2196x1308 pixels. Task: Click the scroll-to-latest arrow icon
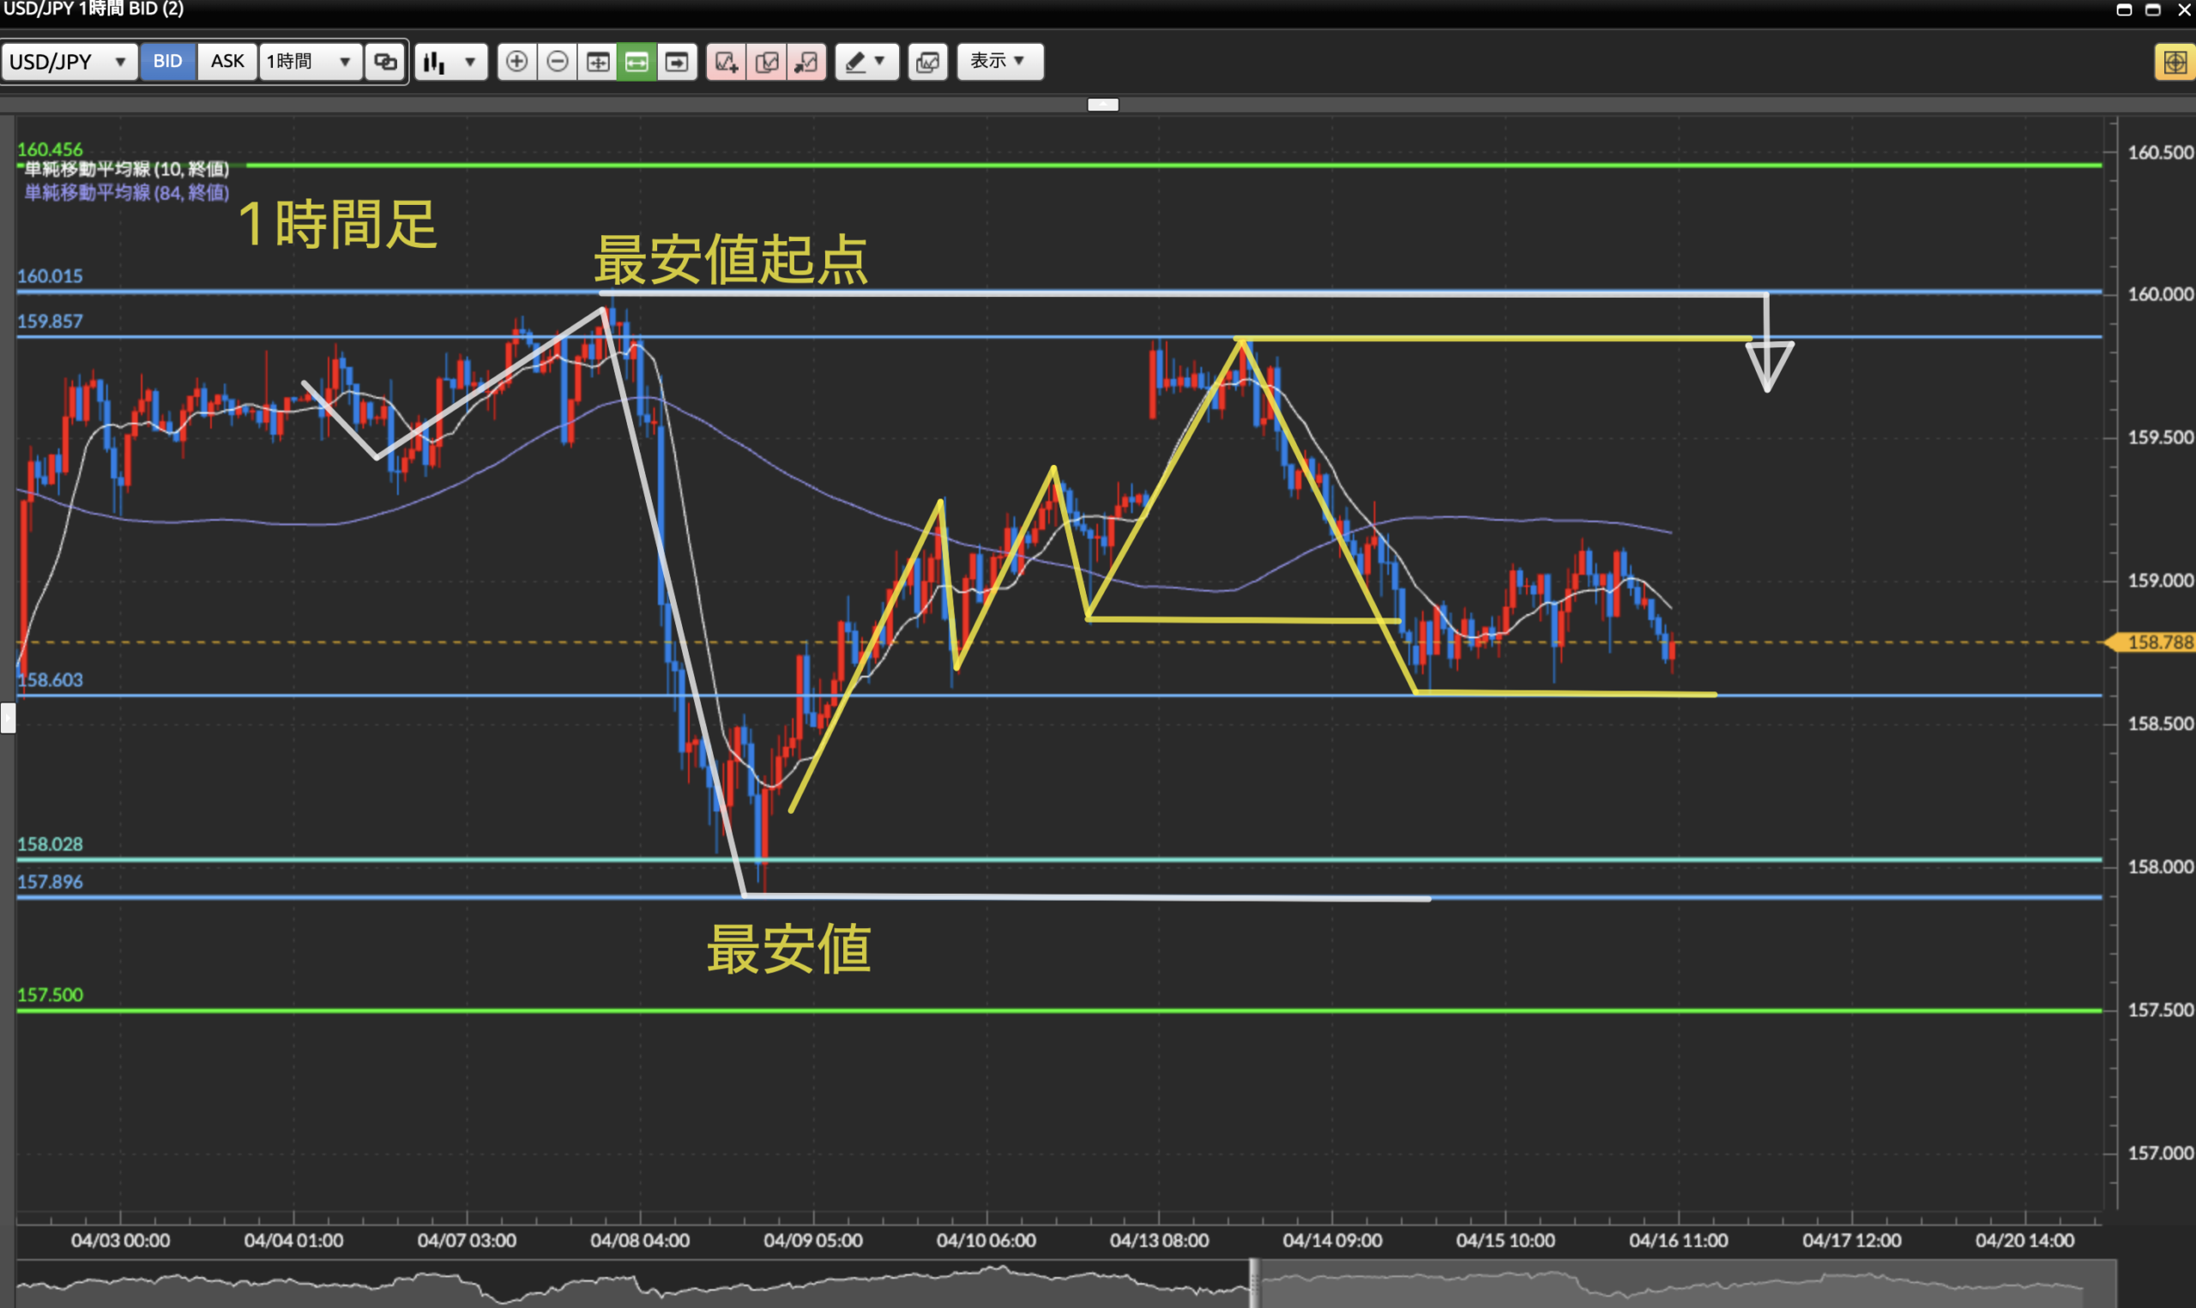tap(677, 62)
